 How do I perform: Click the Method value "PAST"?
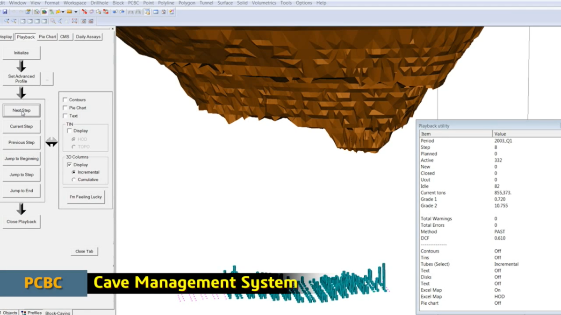coord(500,231)
